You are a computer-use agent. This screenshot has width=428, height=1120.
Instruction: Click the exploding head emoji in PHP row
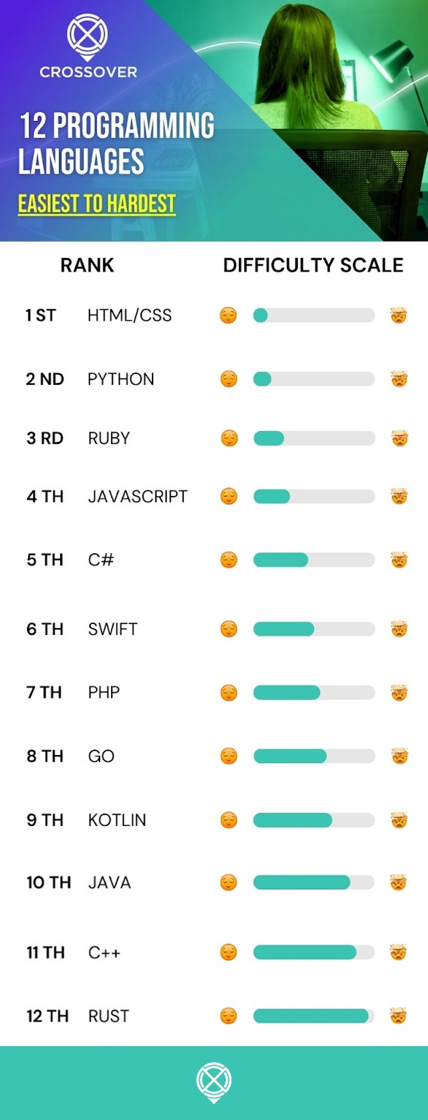[399, 693]
